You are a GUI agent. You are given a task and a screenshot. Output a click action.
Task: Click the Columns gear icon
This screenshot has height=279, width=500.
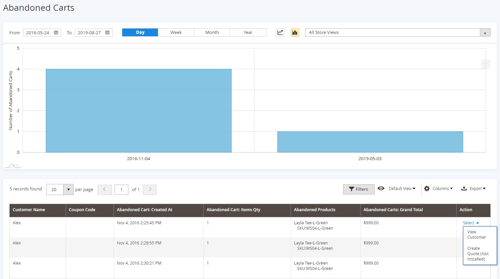tap(427, 189)
